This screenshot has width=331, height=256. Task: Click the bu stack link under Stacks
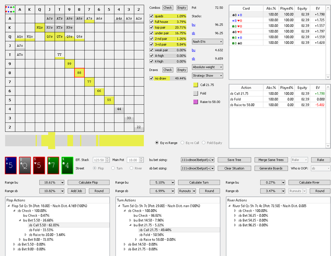pyautogui.click(x=193, y=25)
